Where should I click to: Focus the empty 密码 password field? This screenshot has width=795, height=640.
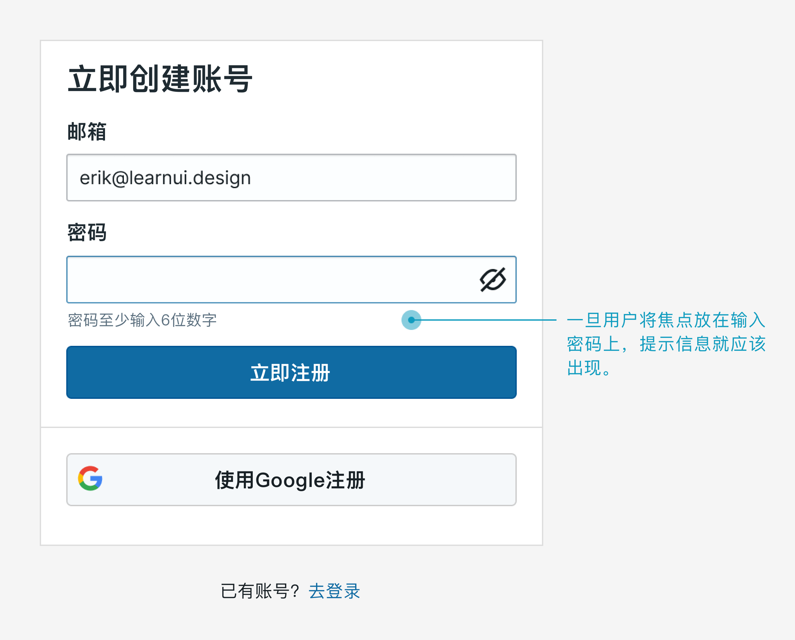[x=291, y=280]
